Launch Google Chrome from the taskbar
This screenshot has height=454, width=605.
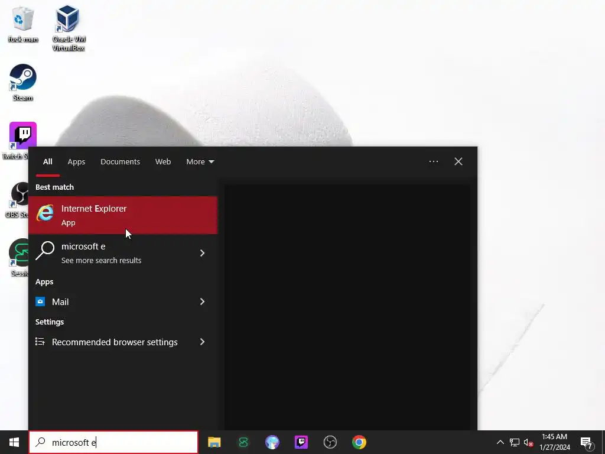click(x=359, y=442)
